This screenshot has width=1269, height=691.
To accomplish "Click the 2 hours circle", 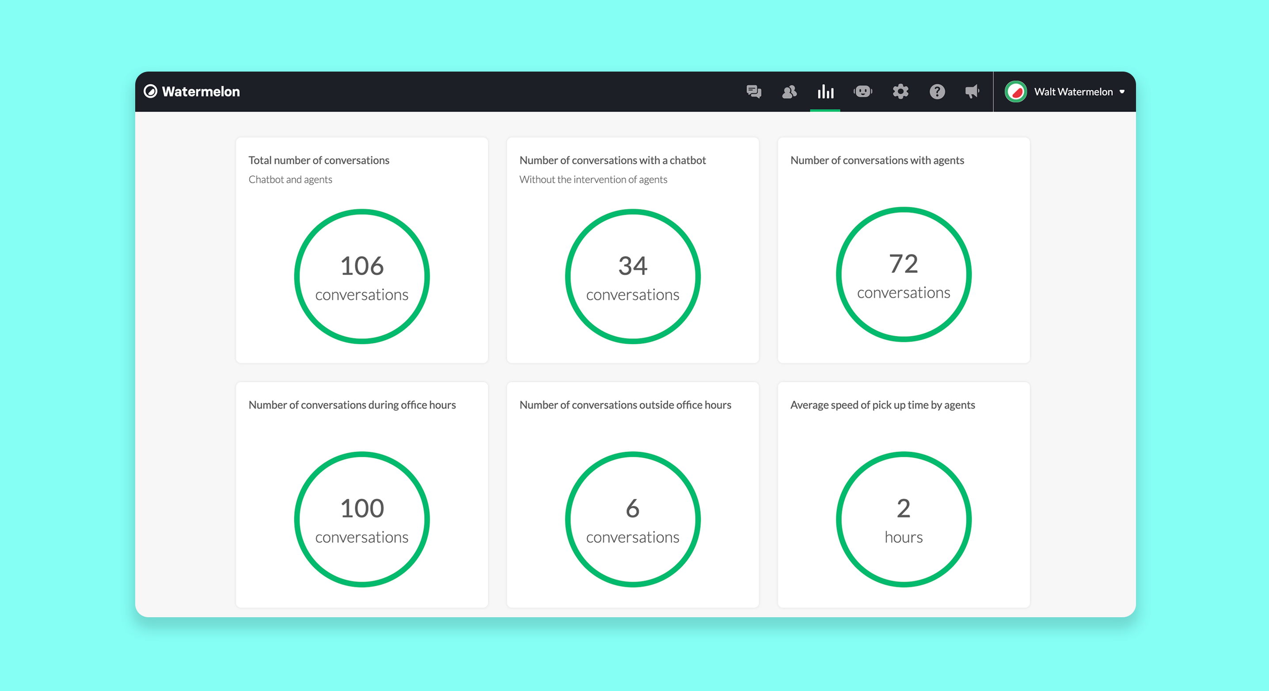I will pos(904,519).
